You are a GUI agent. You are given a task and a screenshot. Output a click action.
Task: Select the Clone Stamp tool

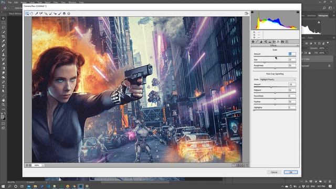(3, 55)
